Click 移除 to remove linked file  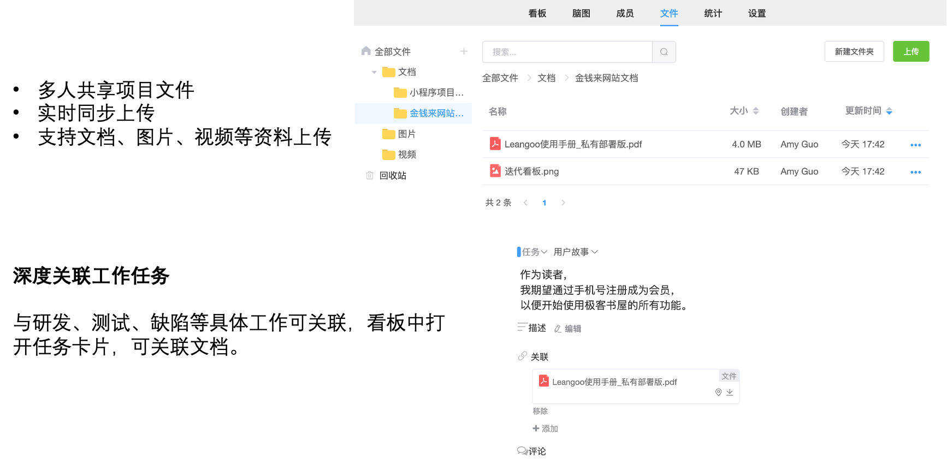540,411
